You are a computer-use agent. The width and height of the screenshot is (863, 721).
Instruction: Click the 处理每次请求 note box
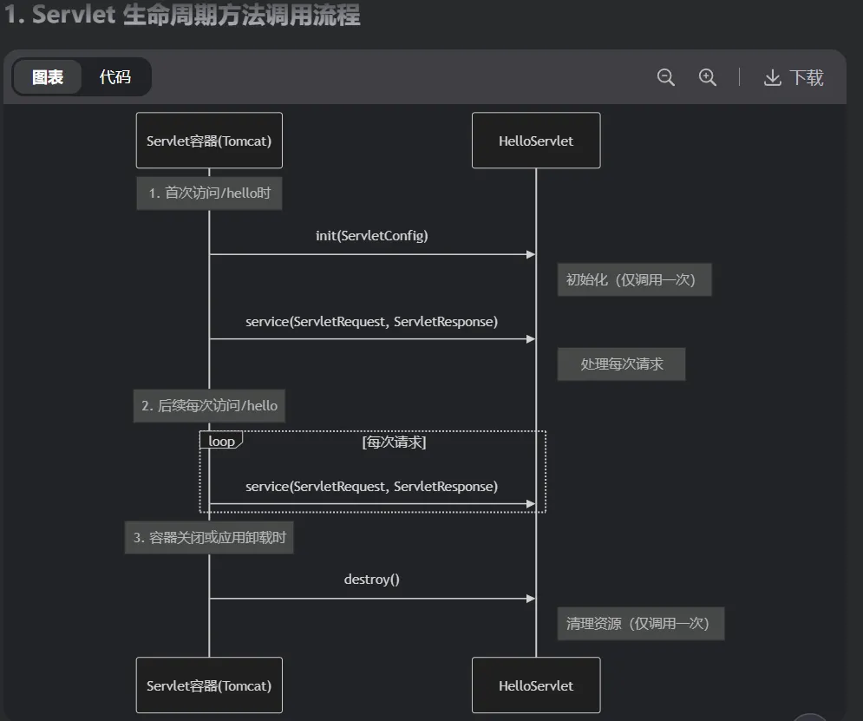(x=621, y=364)
